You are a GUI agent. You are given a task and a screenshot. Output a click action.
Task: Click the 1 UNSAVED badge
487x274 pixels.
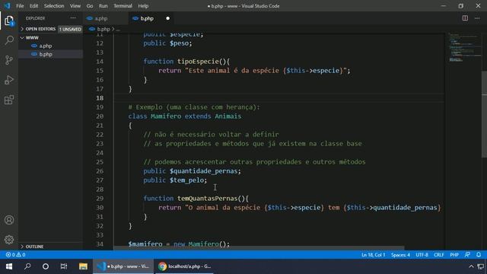tap(70, 29)
